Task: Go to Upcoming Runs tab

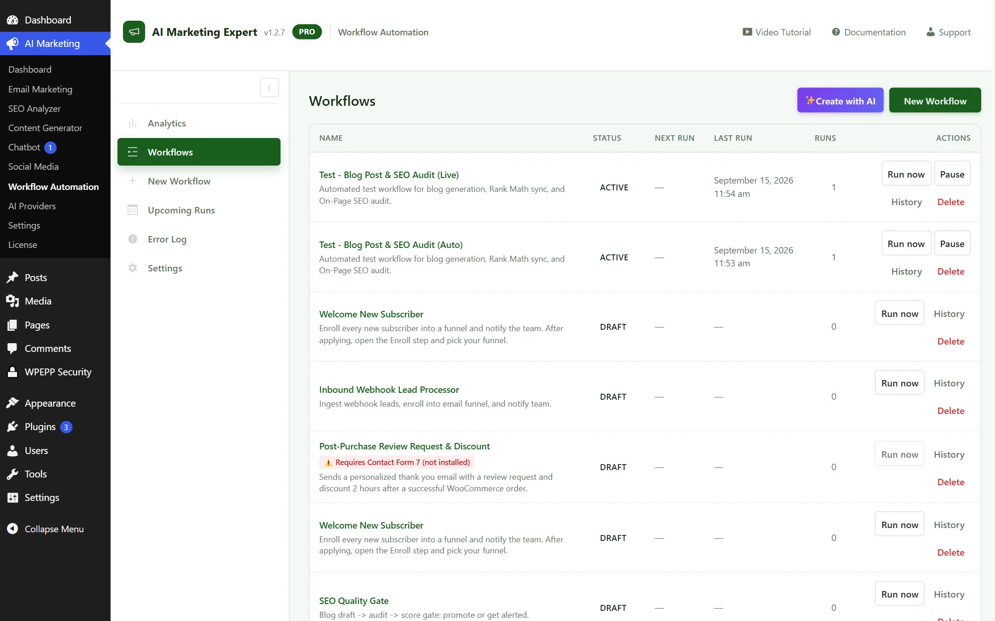Action: click(199, 210)
